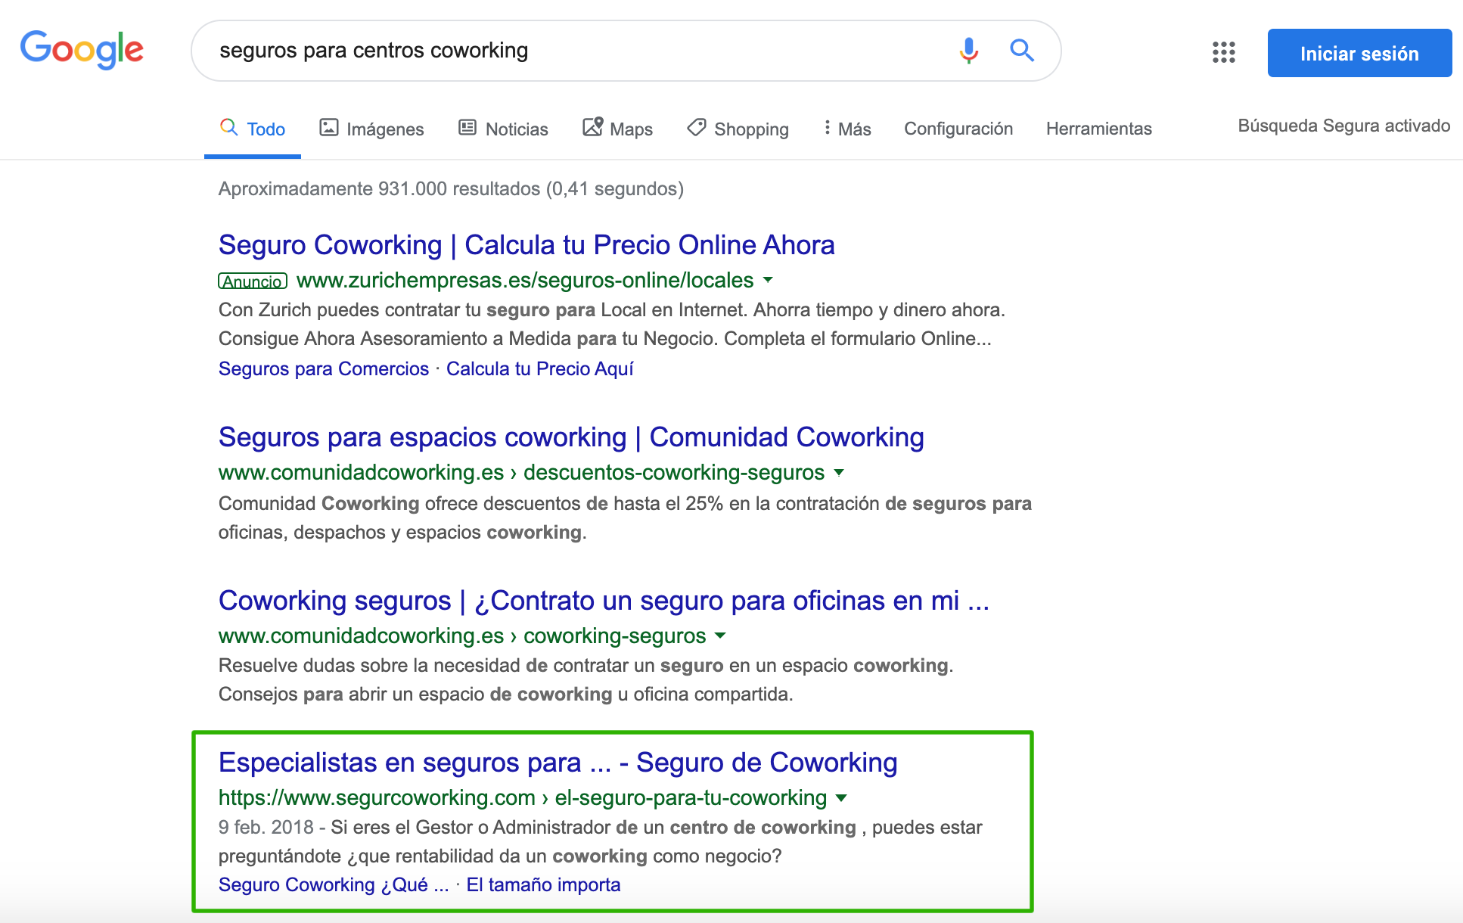The image size is (1463, 923).
Task: Click the www.zurichempresas.es green URL
Action: click(x=525, y=280)
